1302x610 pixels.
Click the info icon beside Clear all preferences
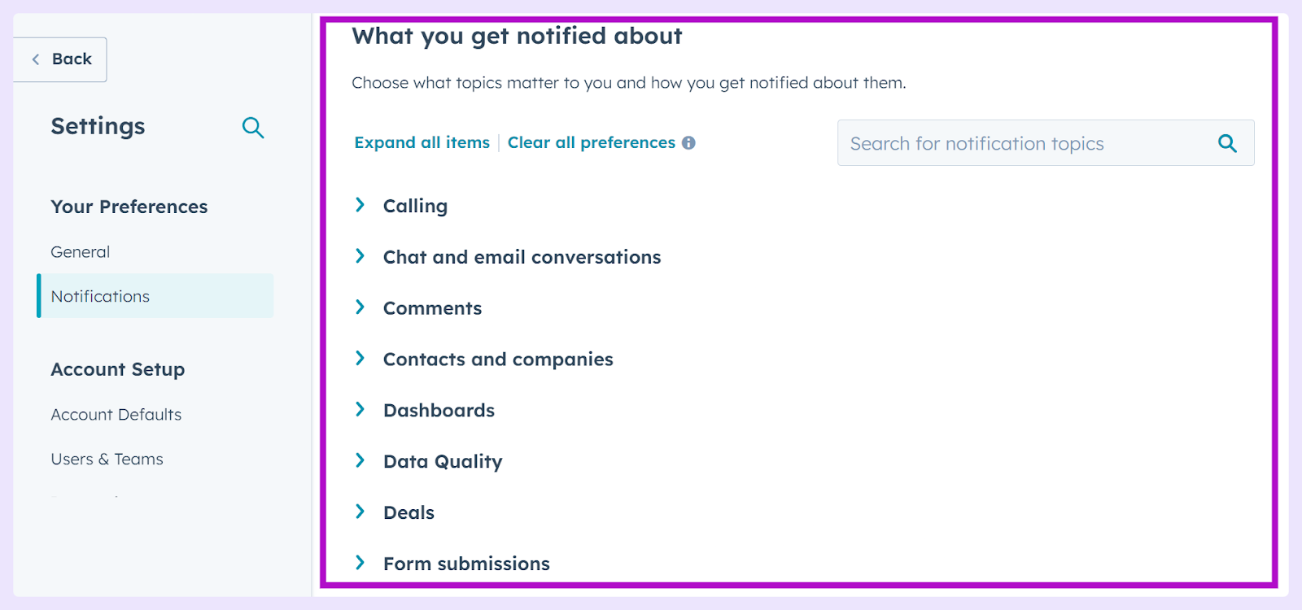pos(688,143)
